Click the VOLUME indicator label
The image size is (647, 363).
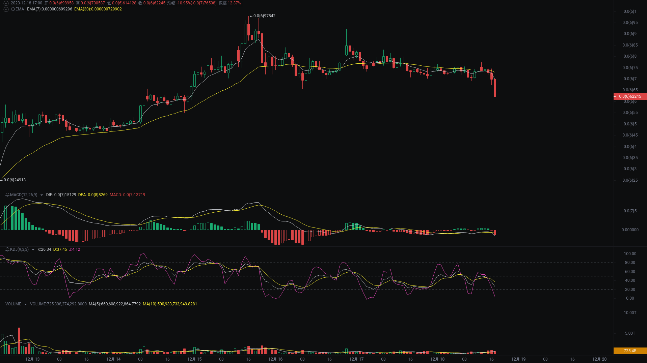(13, 304)
